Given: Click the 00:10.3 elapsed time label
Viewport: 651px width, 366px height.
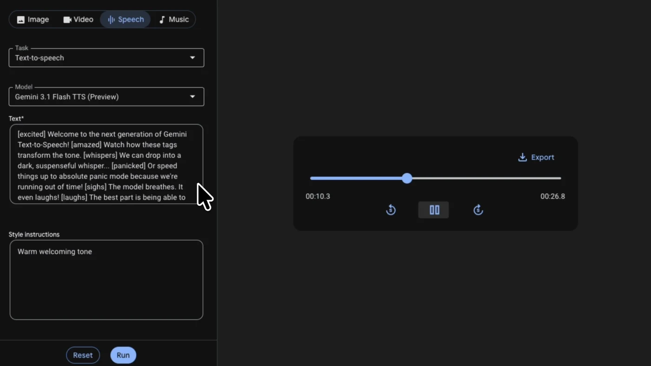Looking at the screenshot, I should point(318,196).
